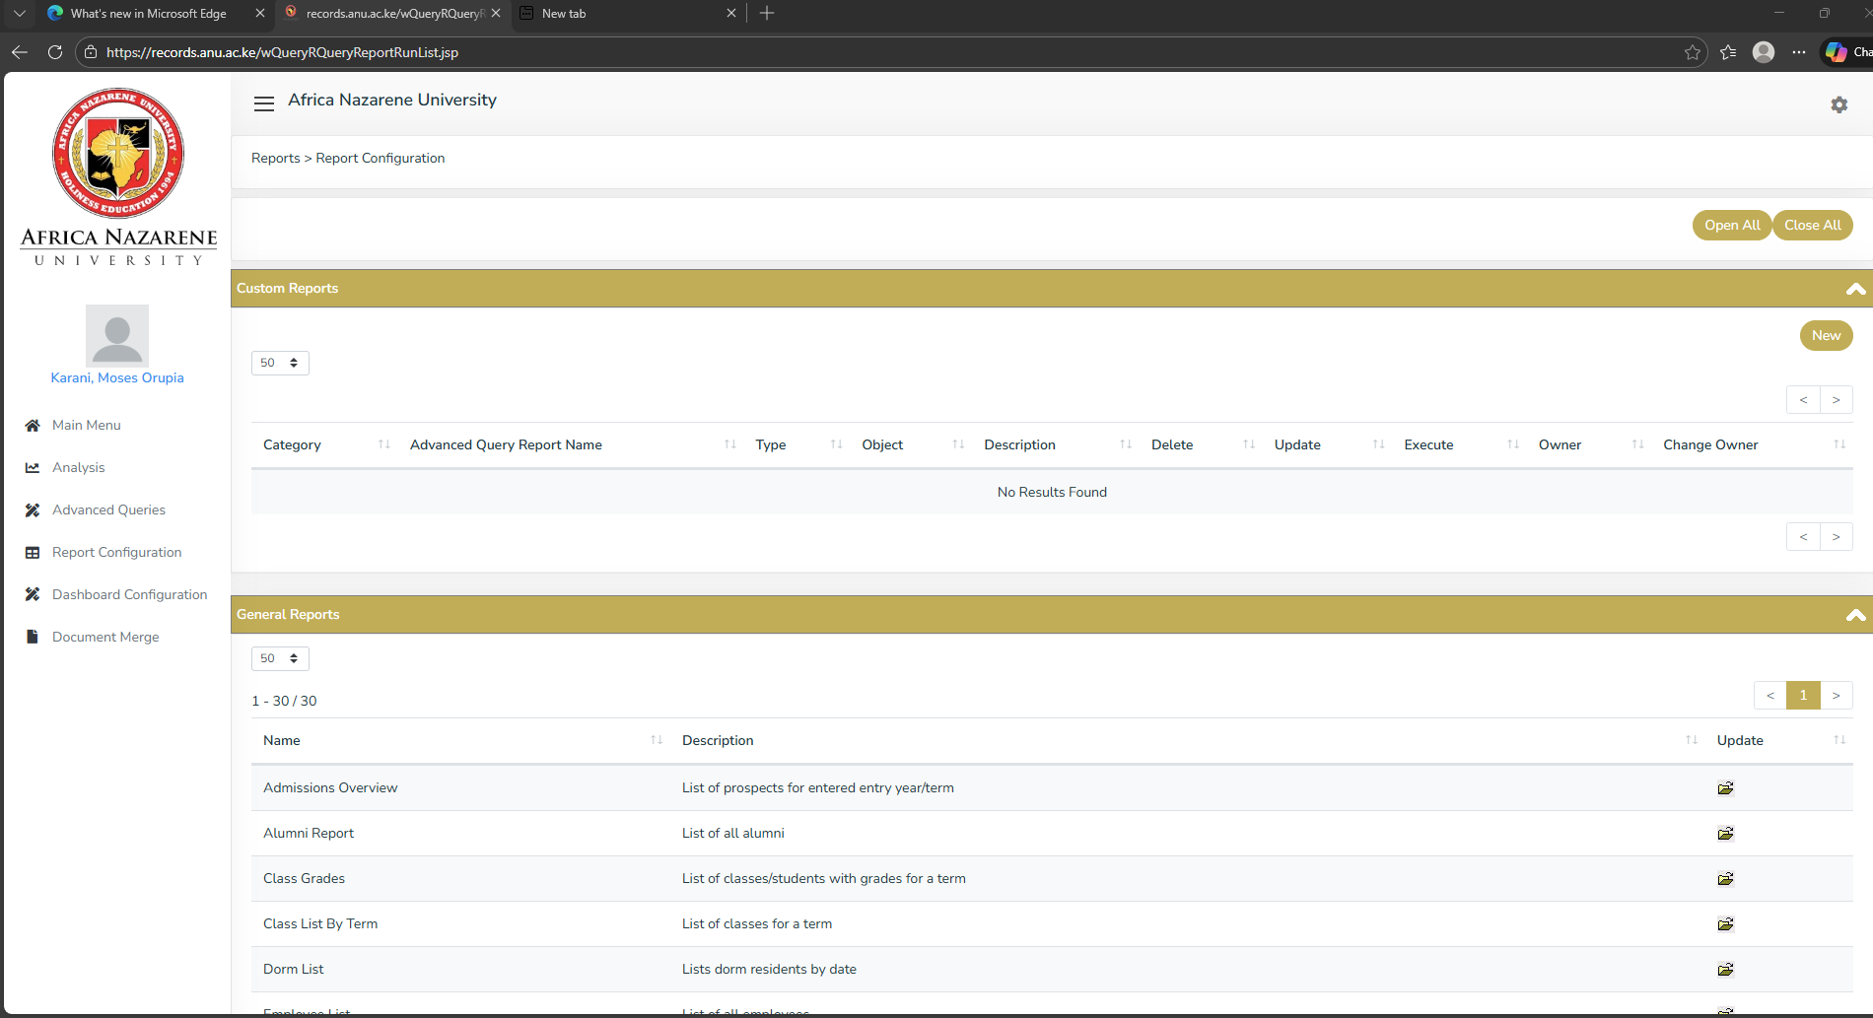Click the Open All button
Image resolution: width=1873 pixels, height=1018 pixels.
pos(1731,225)
